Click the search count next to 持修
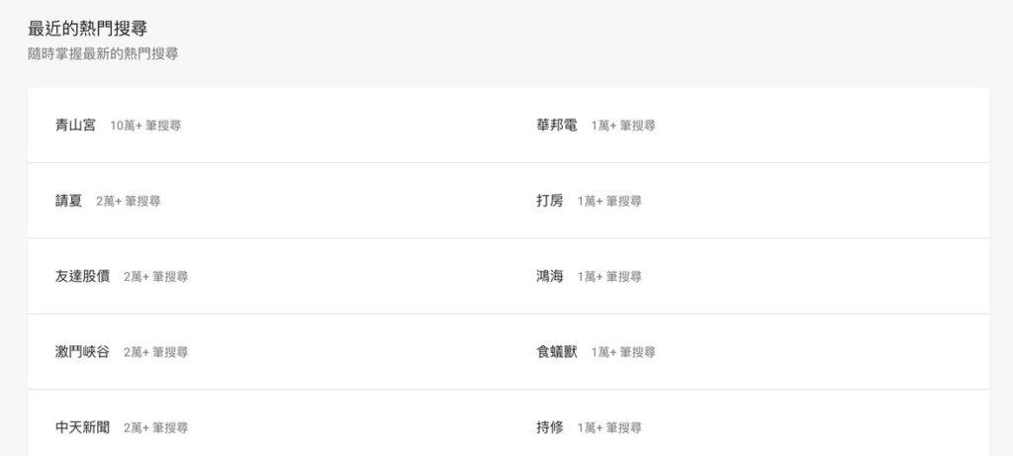The width and height of the screenshot is (1013, 456). 609,428
